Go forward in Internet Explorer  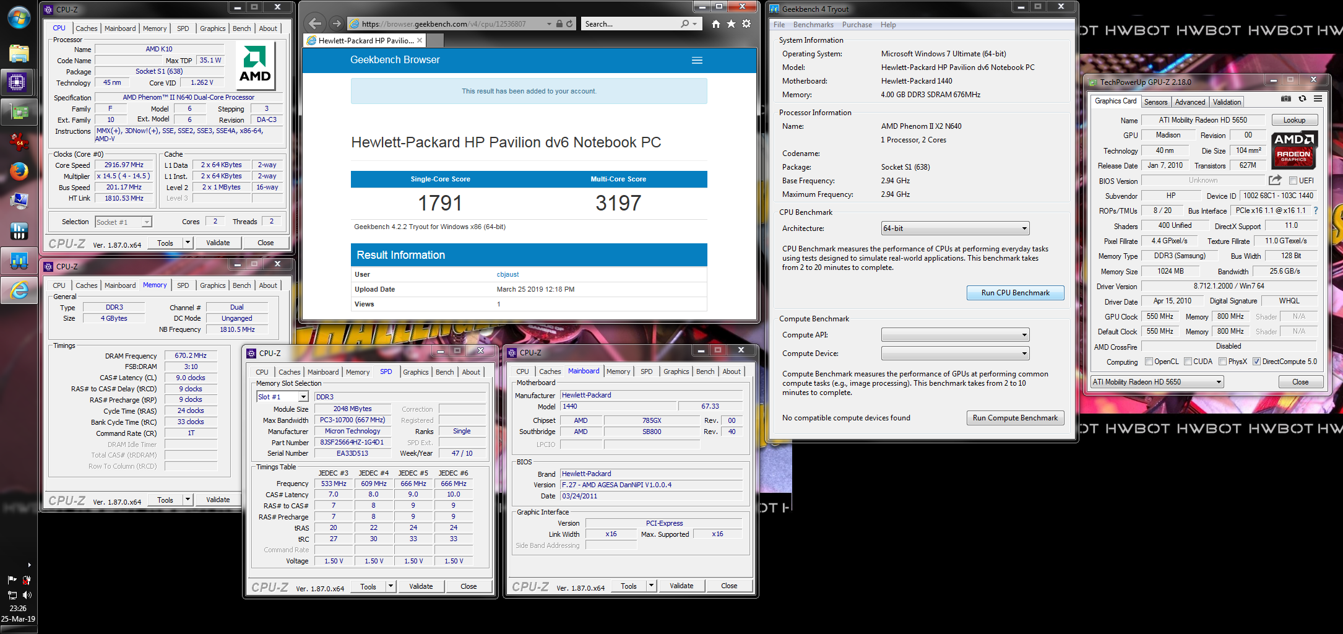336,24
